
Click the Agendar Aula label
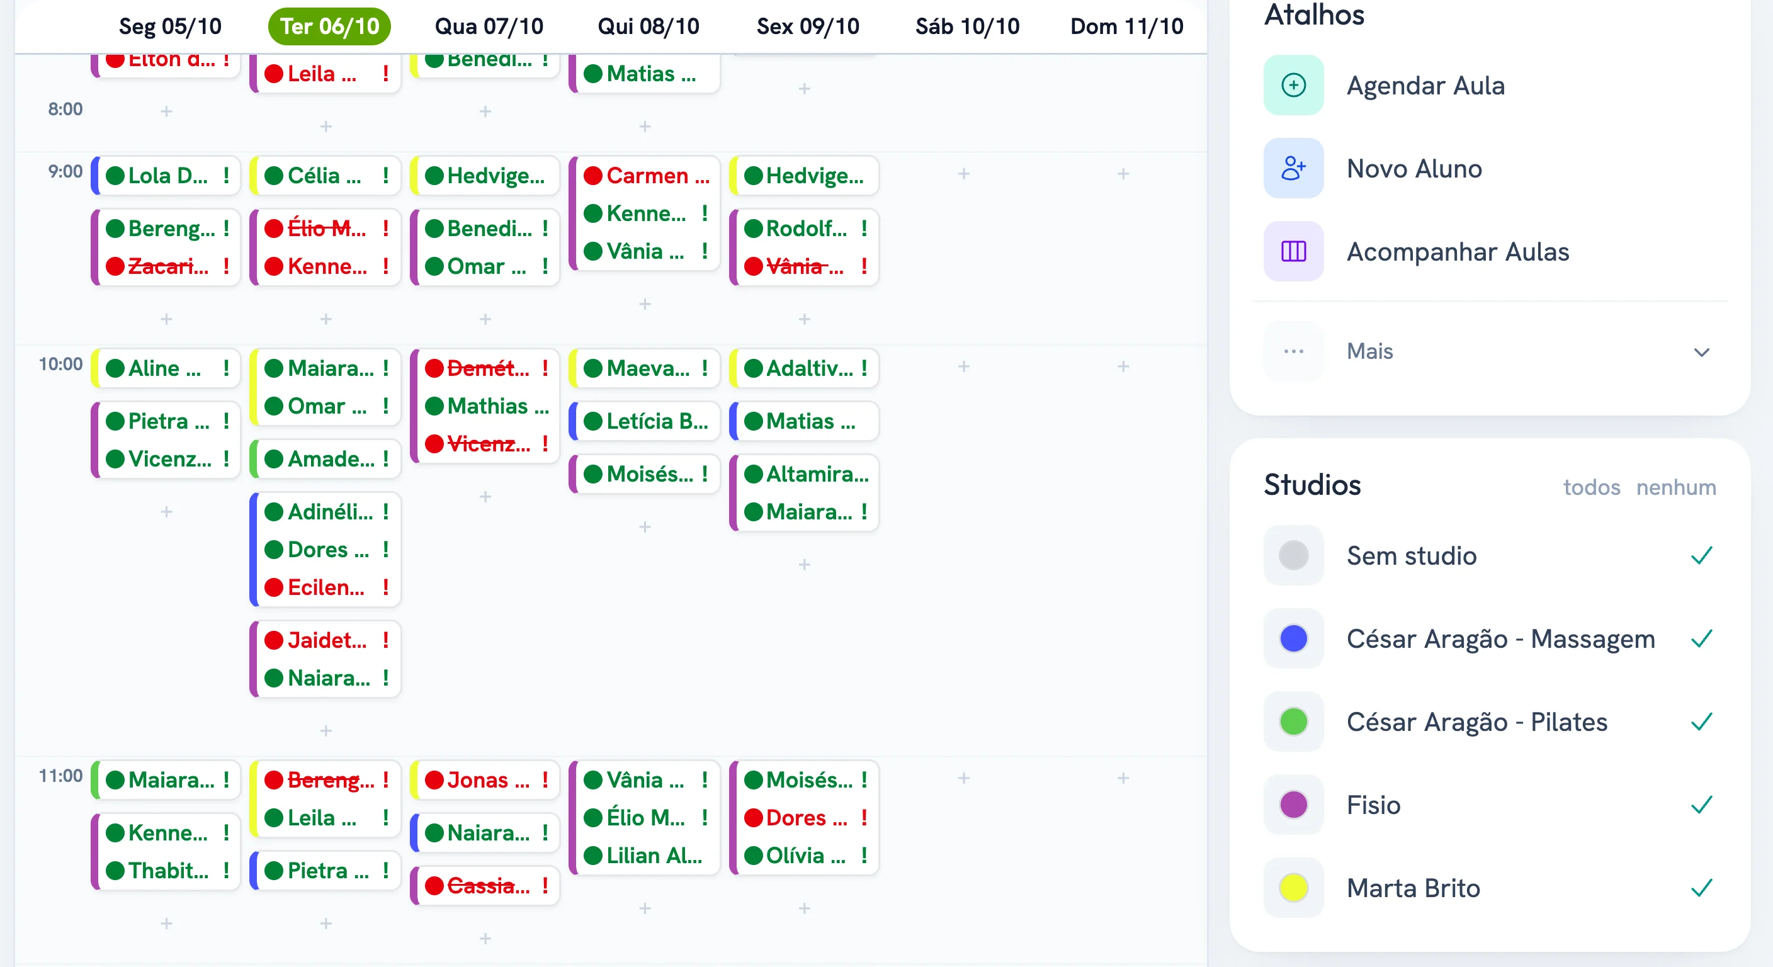click(x=1425, y=86)
